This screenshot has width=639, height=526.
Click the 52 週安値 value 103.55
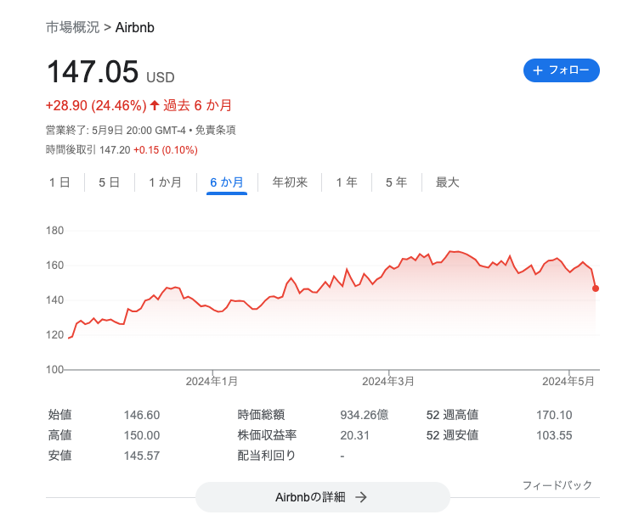pos(554,435)
